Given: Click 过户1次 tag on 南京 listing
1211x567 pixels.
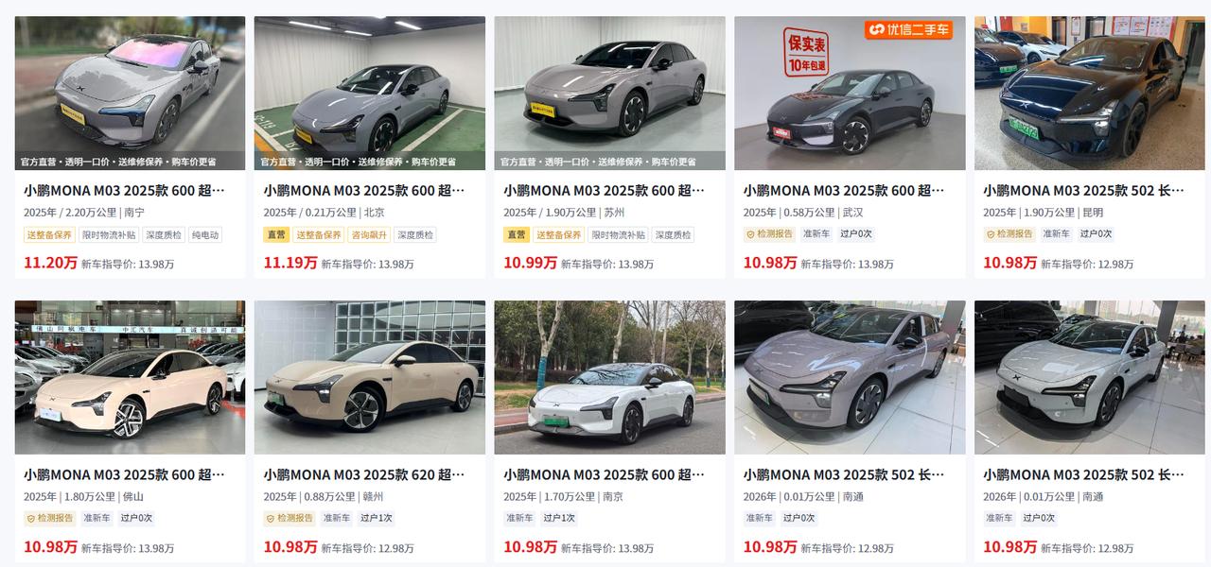Looking at the screenshot, I should coord(560,519).
